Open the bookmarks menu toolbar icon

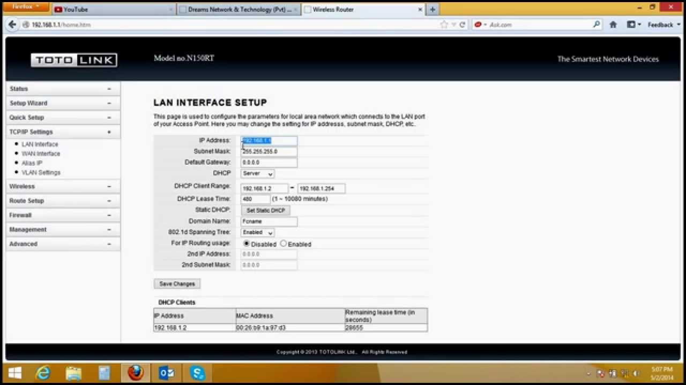point(633,25)
